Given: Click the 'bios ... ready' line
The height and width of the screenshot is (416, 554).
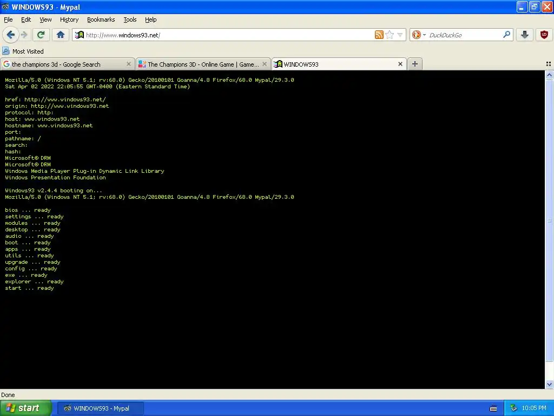Looking at the screenshot, I should (x=28, y=210).
